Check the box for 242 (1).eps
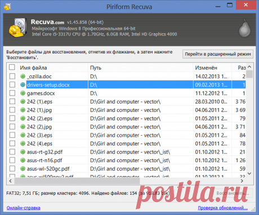259x215 pixels. click(x=12, y=101)
